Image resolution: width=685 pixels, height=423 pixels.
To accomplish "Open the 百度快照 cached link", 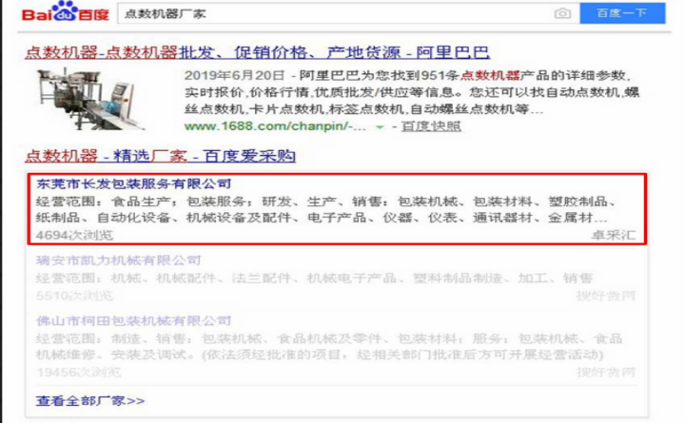I will [x=431, y=126].
